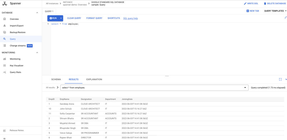Image resolution: width=287 pixels, height=140 pixels.
Task: Collapse the MONITORING section
Action: [37, 53]
